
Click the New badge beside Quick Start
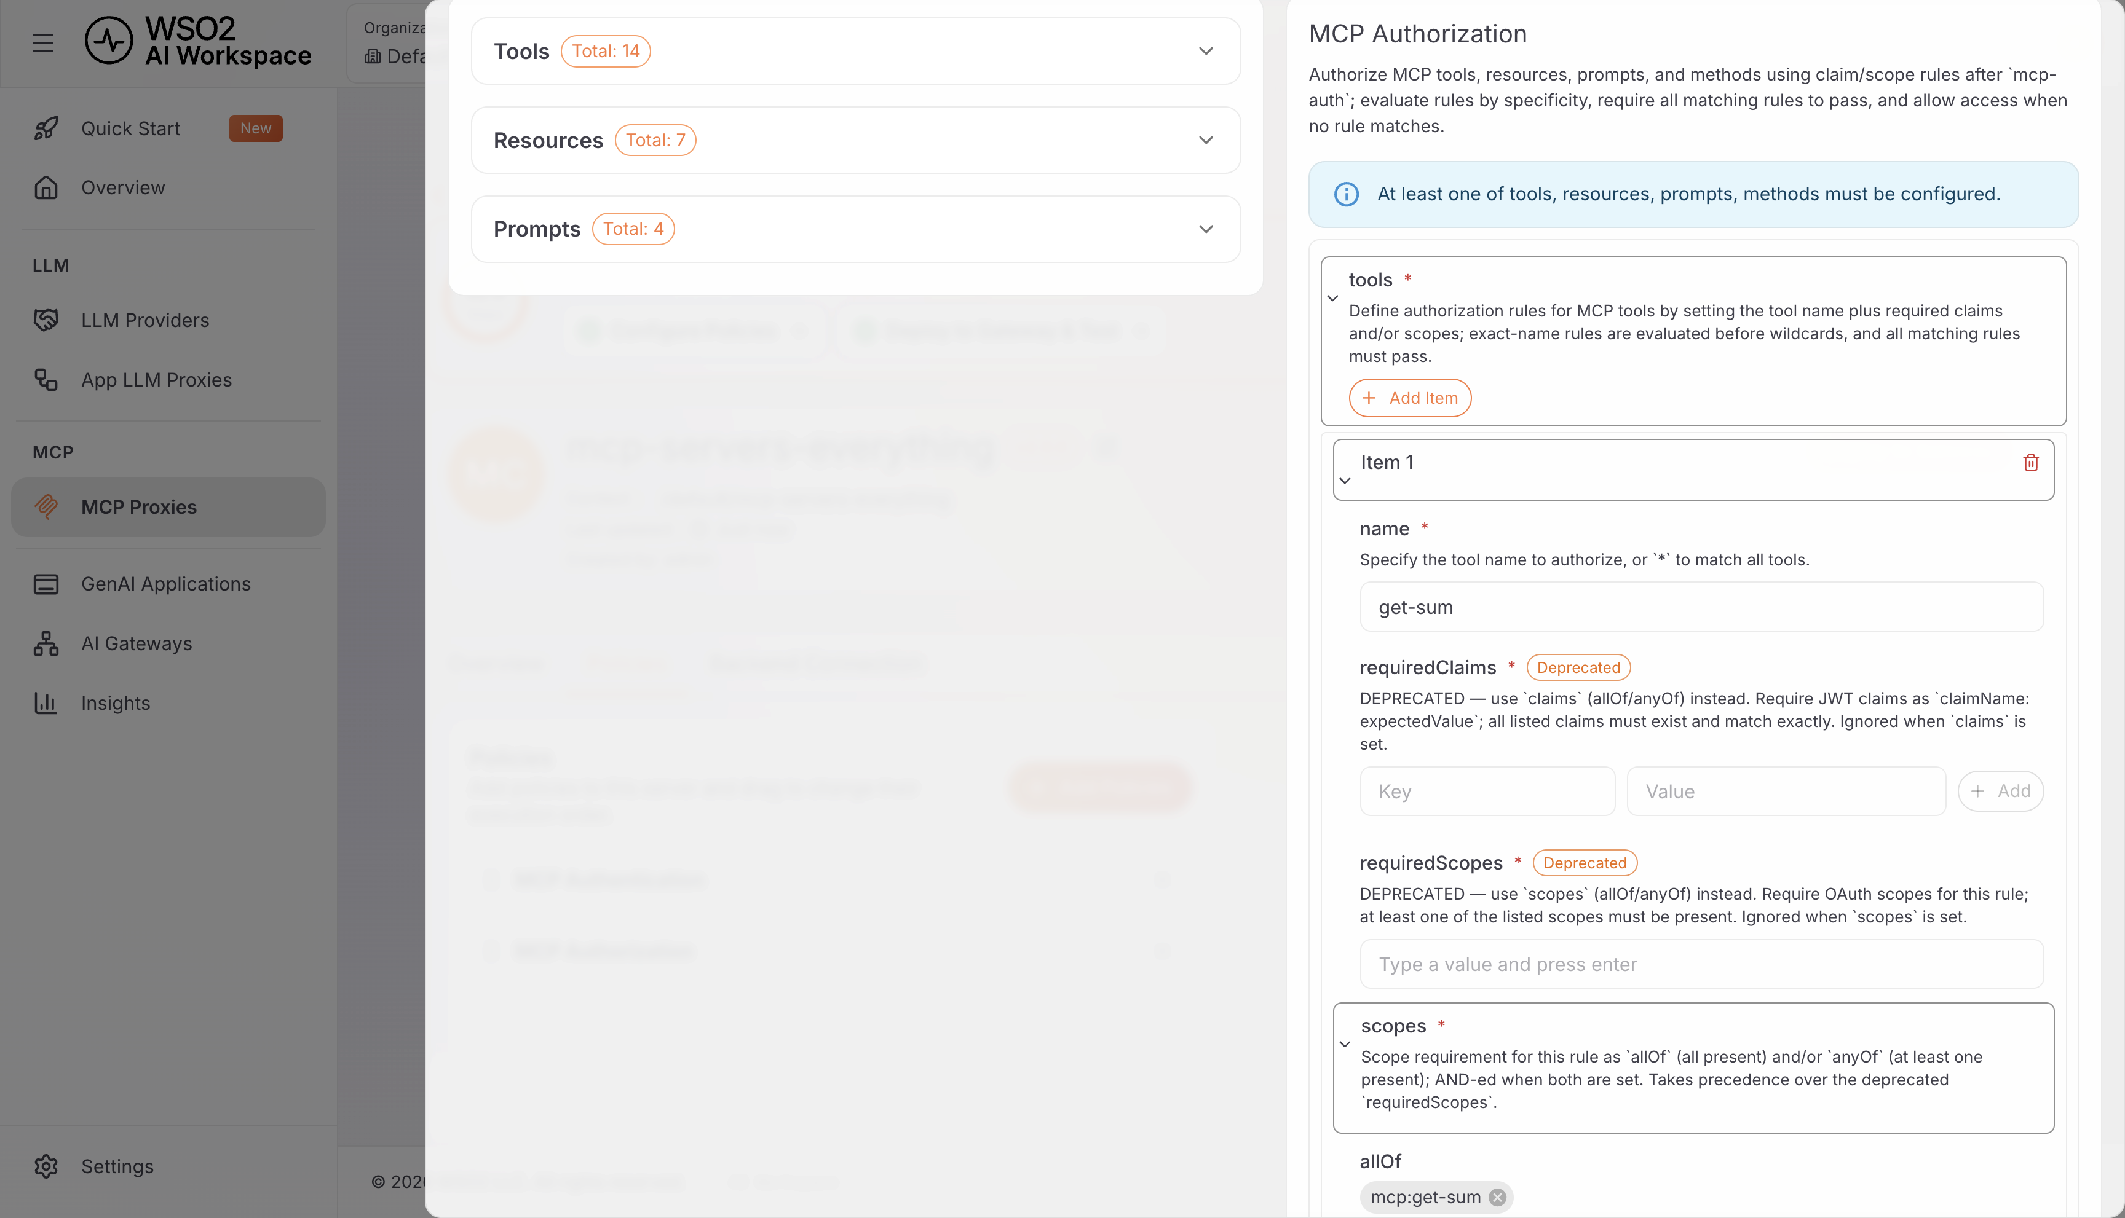[x=256, y=128]
